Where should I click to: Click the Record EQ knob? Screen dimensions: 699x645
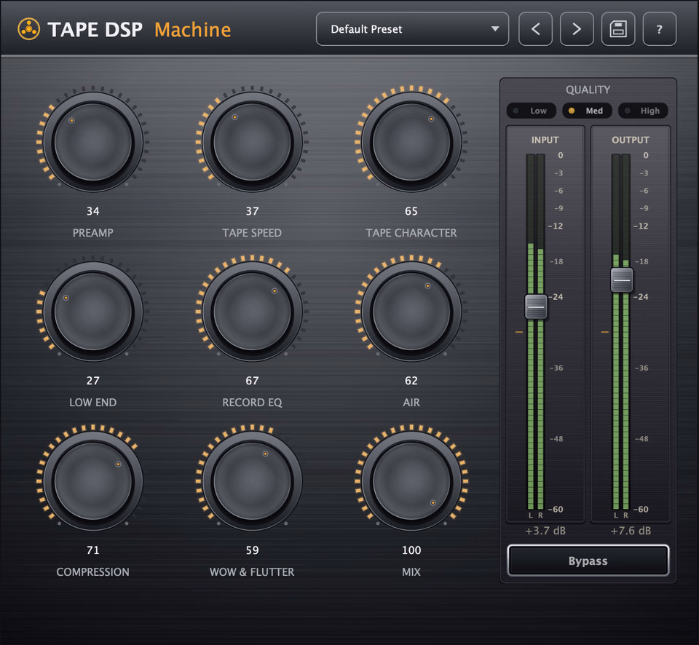click(x=253, y=312)
